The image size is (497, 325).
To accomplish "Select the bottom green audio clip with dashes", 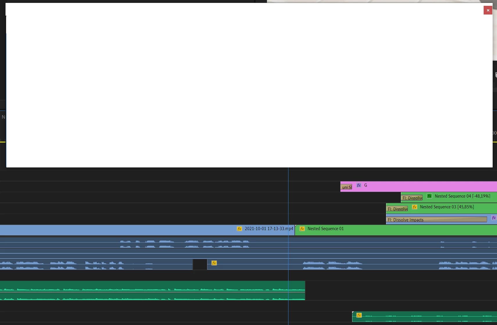I will tap(424, 317).
